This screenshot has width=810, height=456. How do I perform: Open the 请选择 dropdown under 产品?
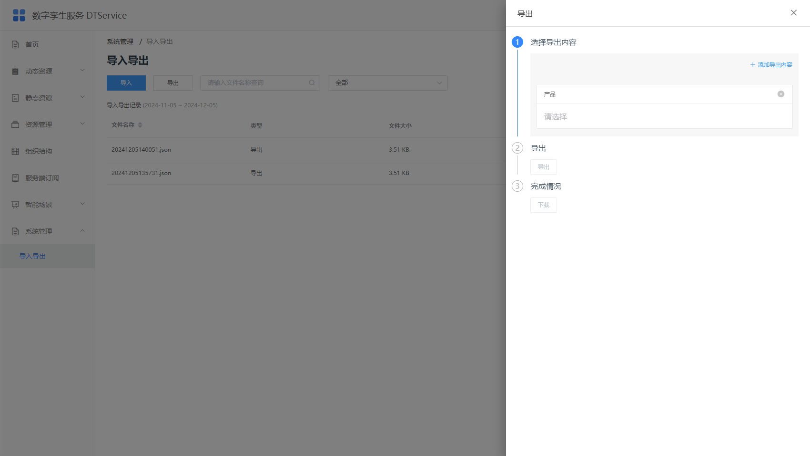tap(664, 116)
